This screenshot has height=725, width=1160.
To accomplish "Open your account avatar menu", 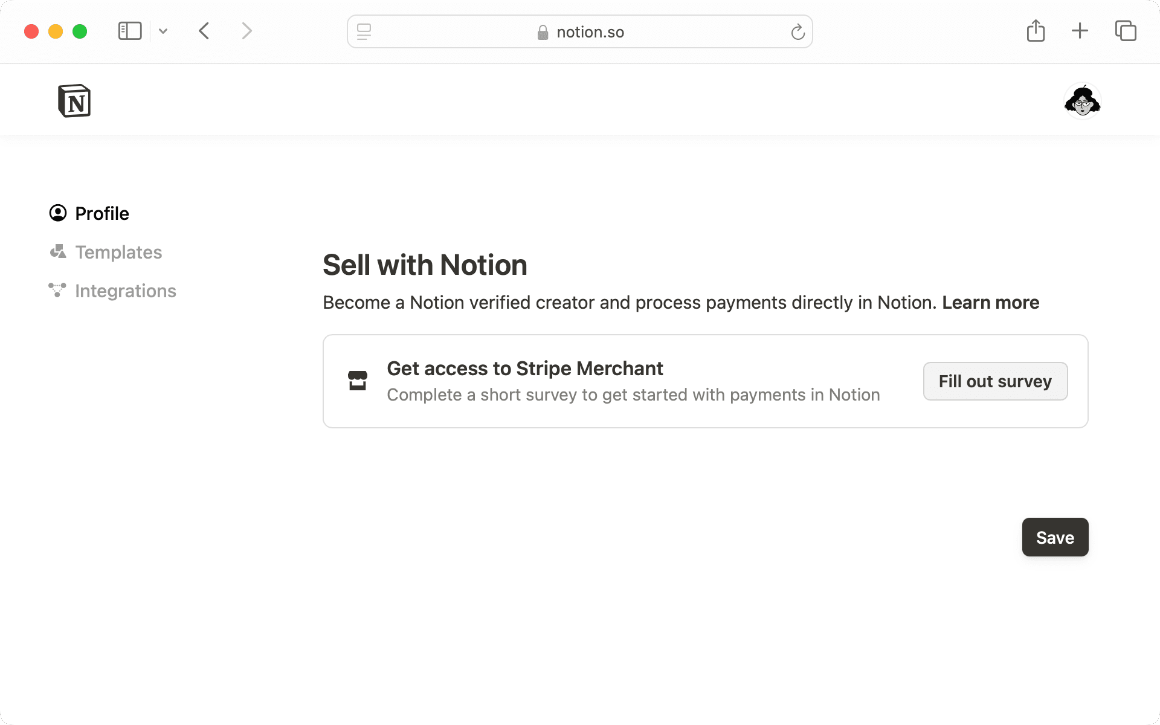I will point(1082,100).
